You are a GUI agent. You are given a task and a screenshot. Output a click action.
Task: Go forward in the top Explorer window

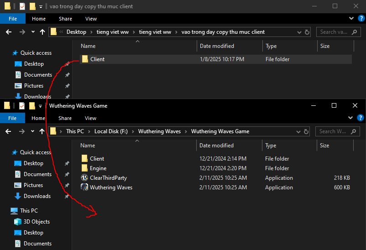point(22,32)
